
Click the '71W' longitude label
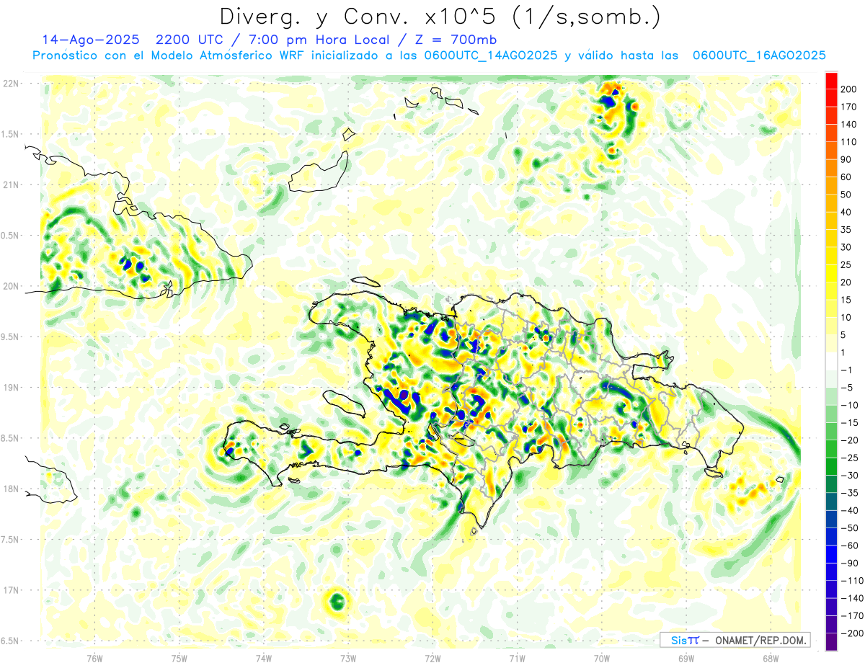[517, 659]
